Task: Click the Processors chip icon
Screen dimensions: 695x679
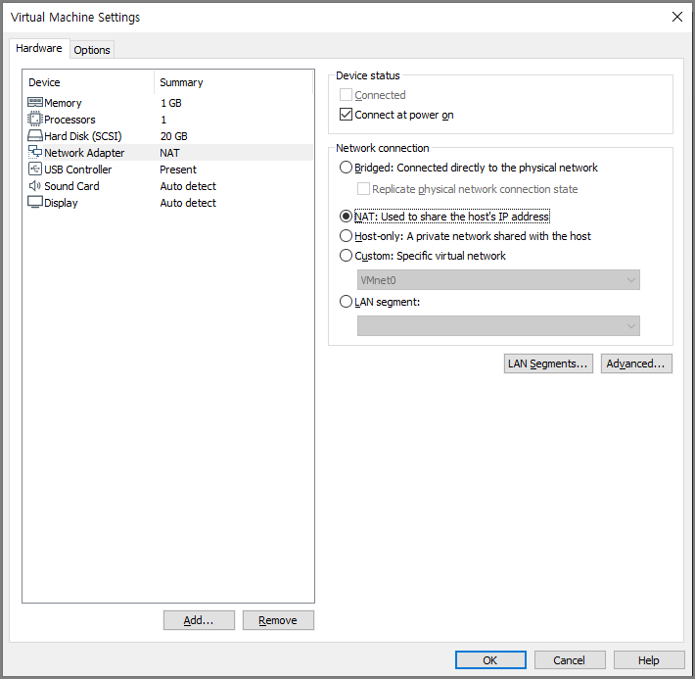Action: point(35,119)
